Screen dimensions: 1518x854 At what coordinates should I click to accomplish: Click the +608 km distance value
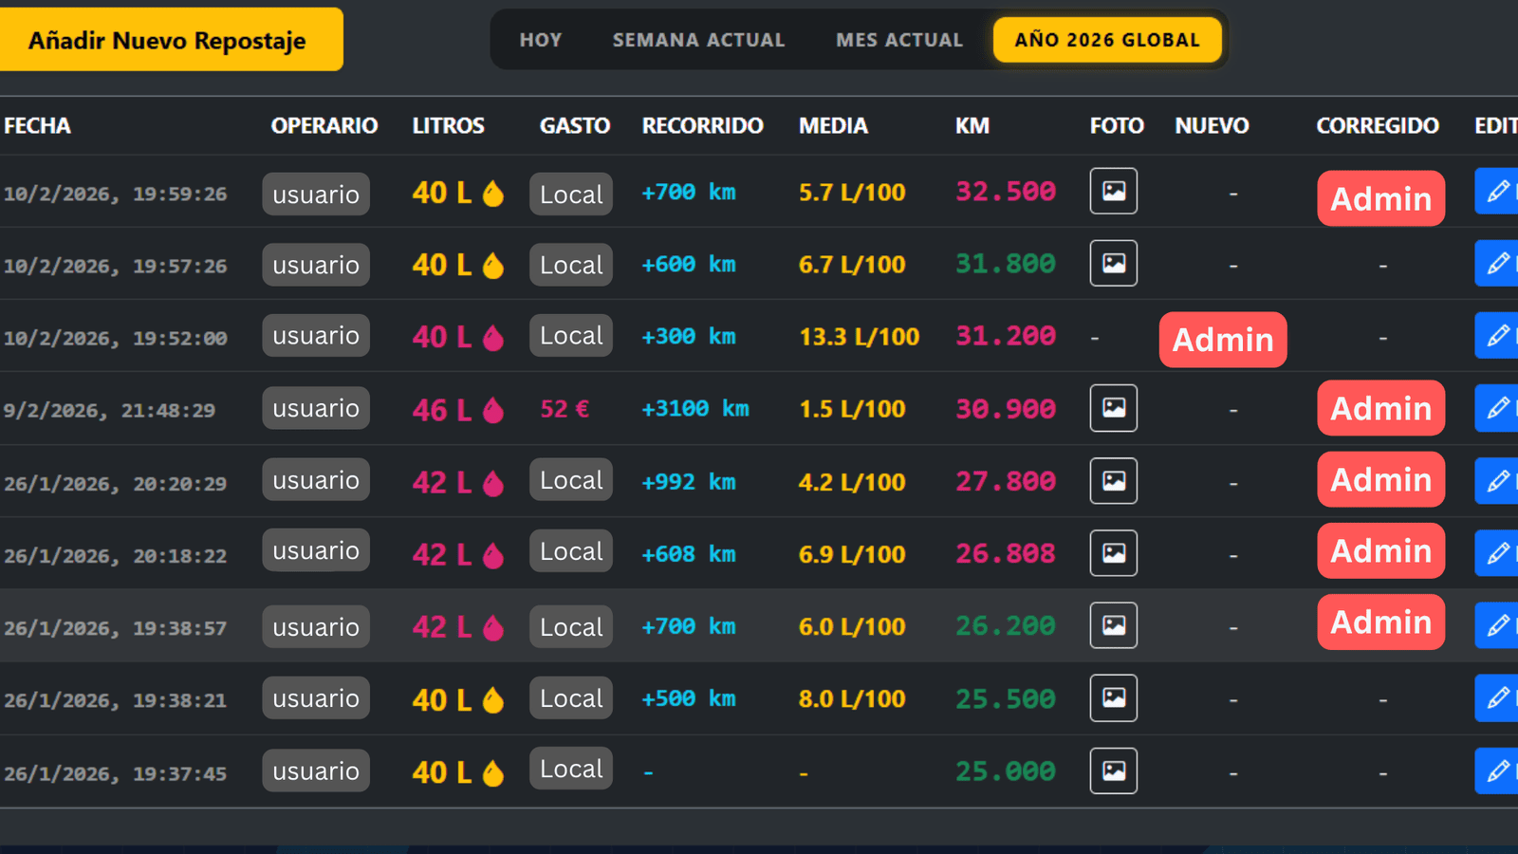(x=689, y=553)
